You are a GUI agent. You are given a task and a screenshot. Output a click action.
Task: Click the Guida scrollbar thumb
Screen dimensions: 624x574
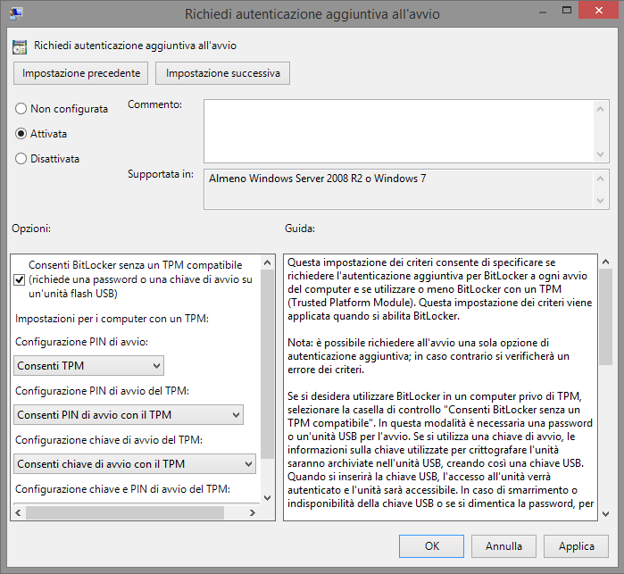point(605,317)
